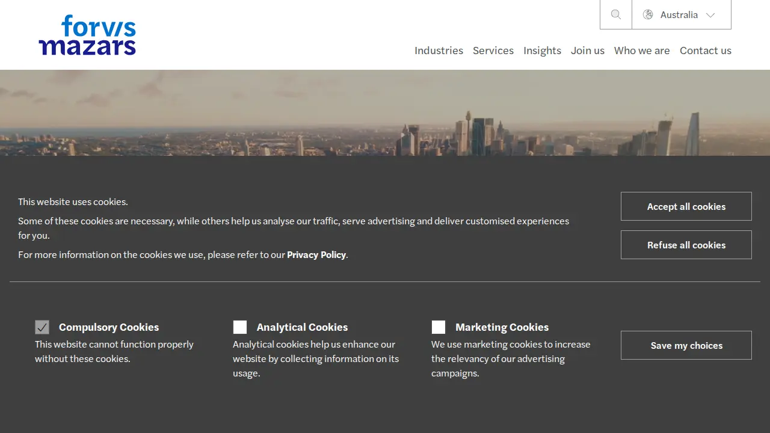770x433 pixels.
Task: Click the Australia country label
Action: [x=679, y=14]
